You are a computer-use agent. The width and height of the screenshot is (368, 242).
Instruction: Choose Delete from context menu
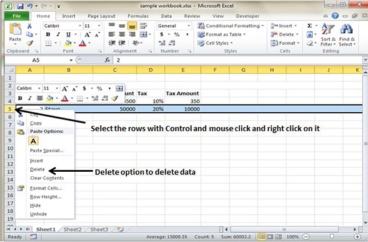37,169
